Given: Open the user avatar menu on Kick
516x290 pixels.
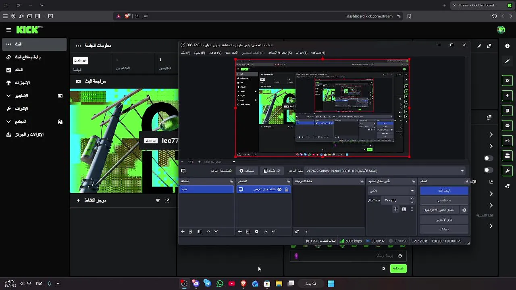Looking at the screenshot, I should [501, 30].
